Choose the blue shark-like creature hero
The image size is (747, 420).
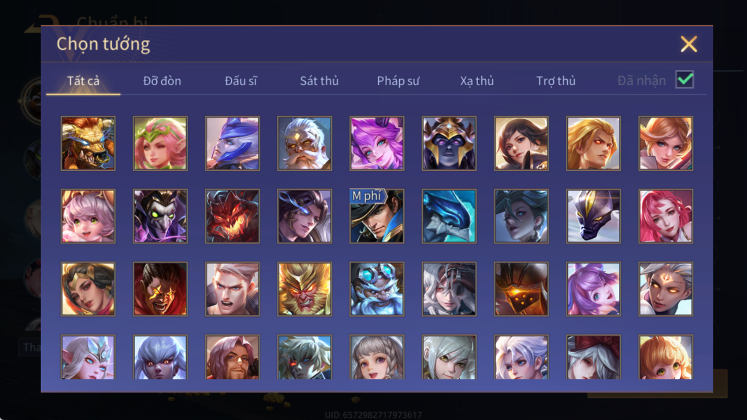coord(449,216)
